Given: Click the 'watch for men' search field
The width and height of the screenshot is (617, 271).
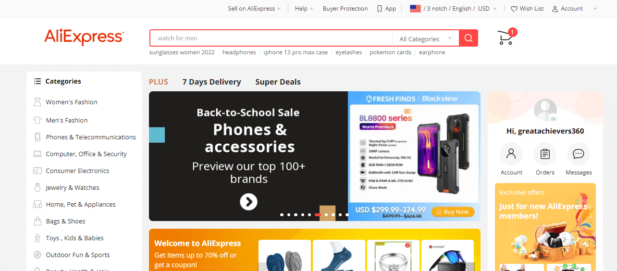Looking at the screenshot, I should point(271,38).
